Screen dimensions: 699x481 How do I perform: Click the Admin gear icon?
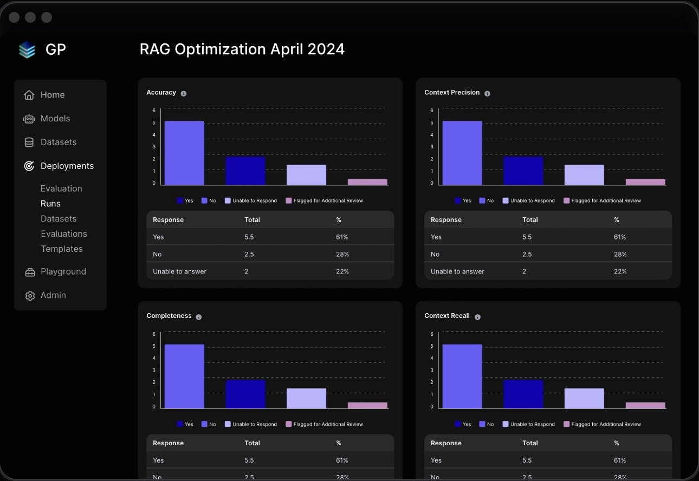coord(30,296)
